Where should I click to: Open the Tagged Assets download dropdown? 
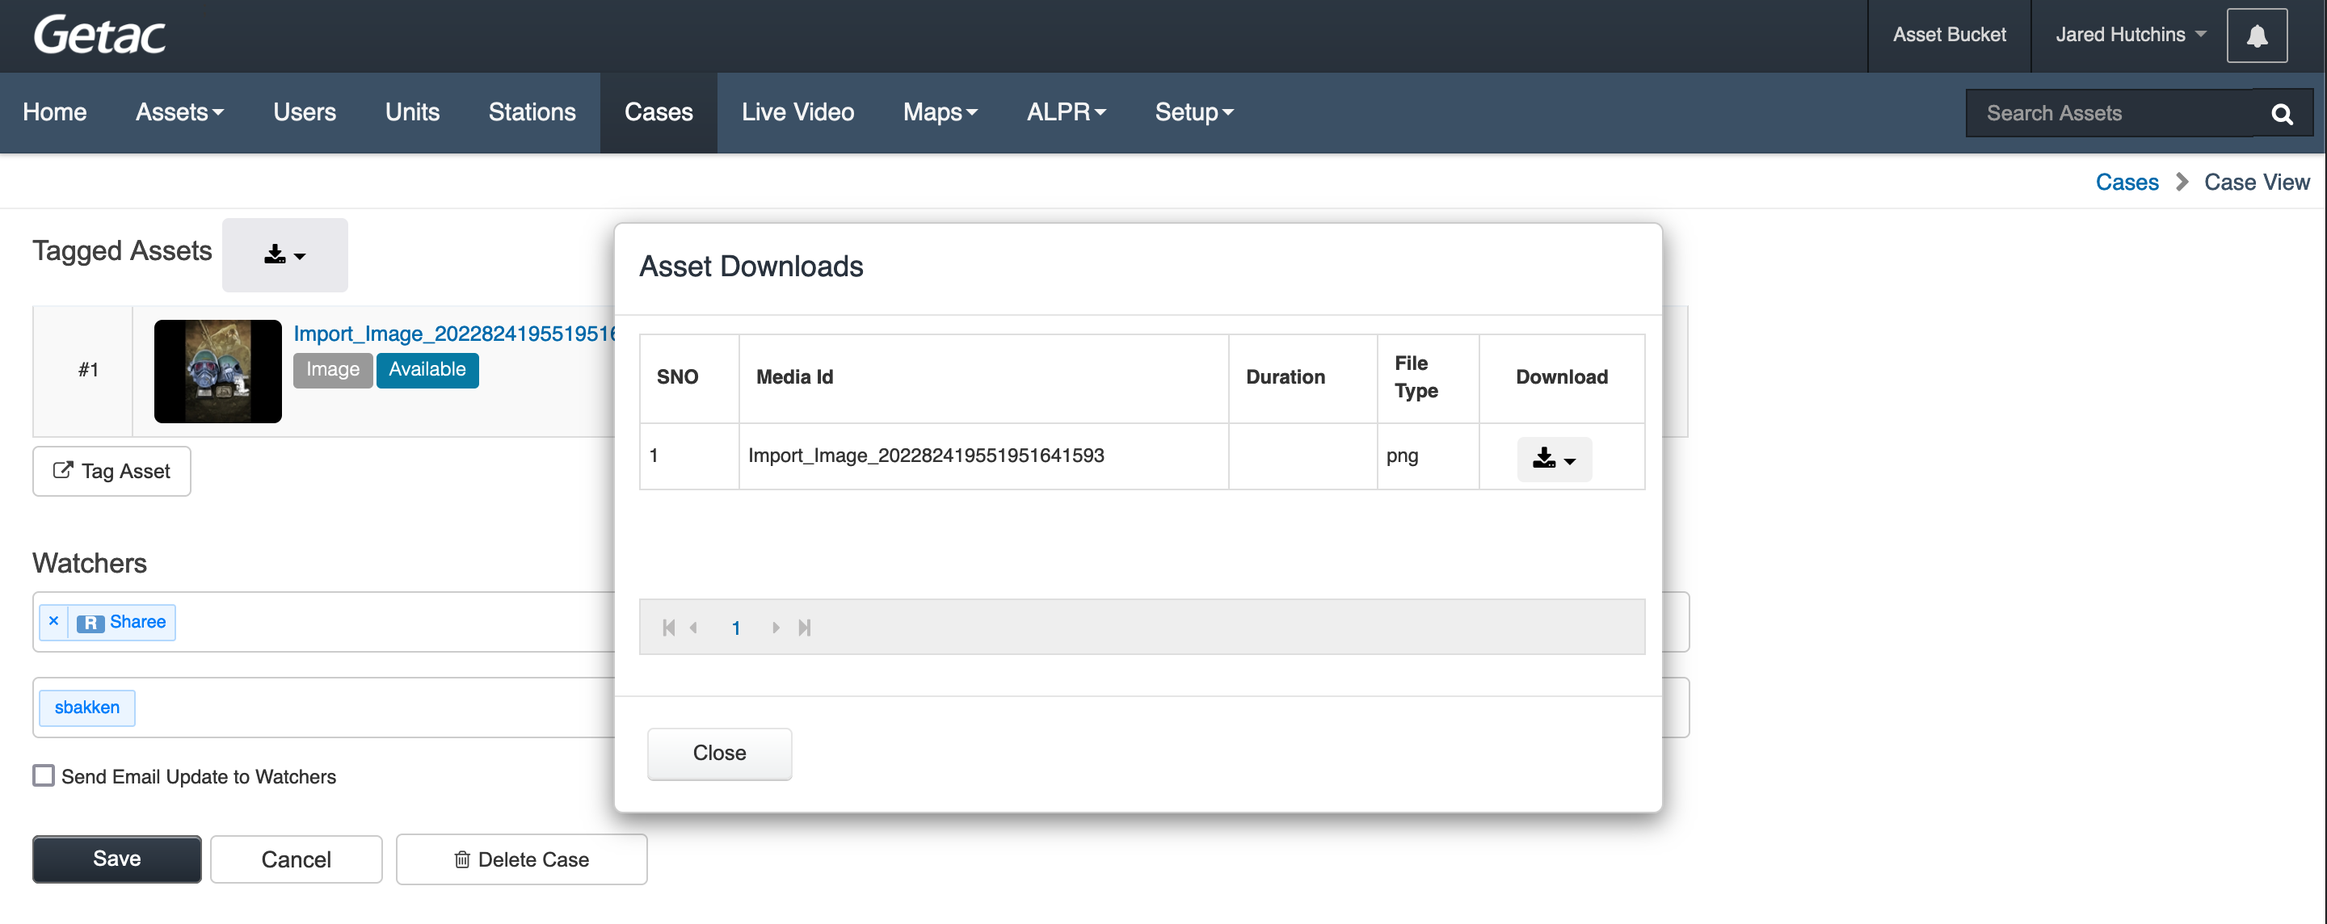284,254
